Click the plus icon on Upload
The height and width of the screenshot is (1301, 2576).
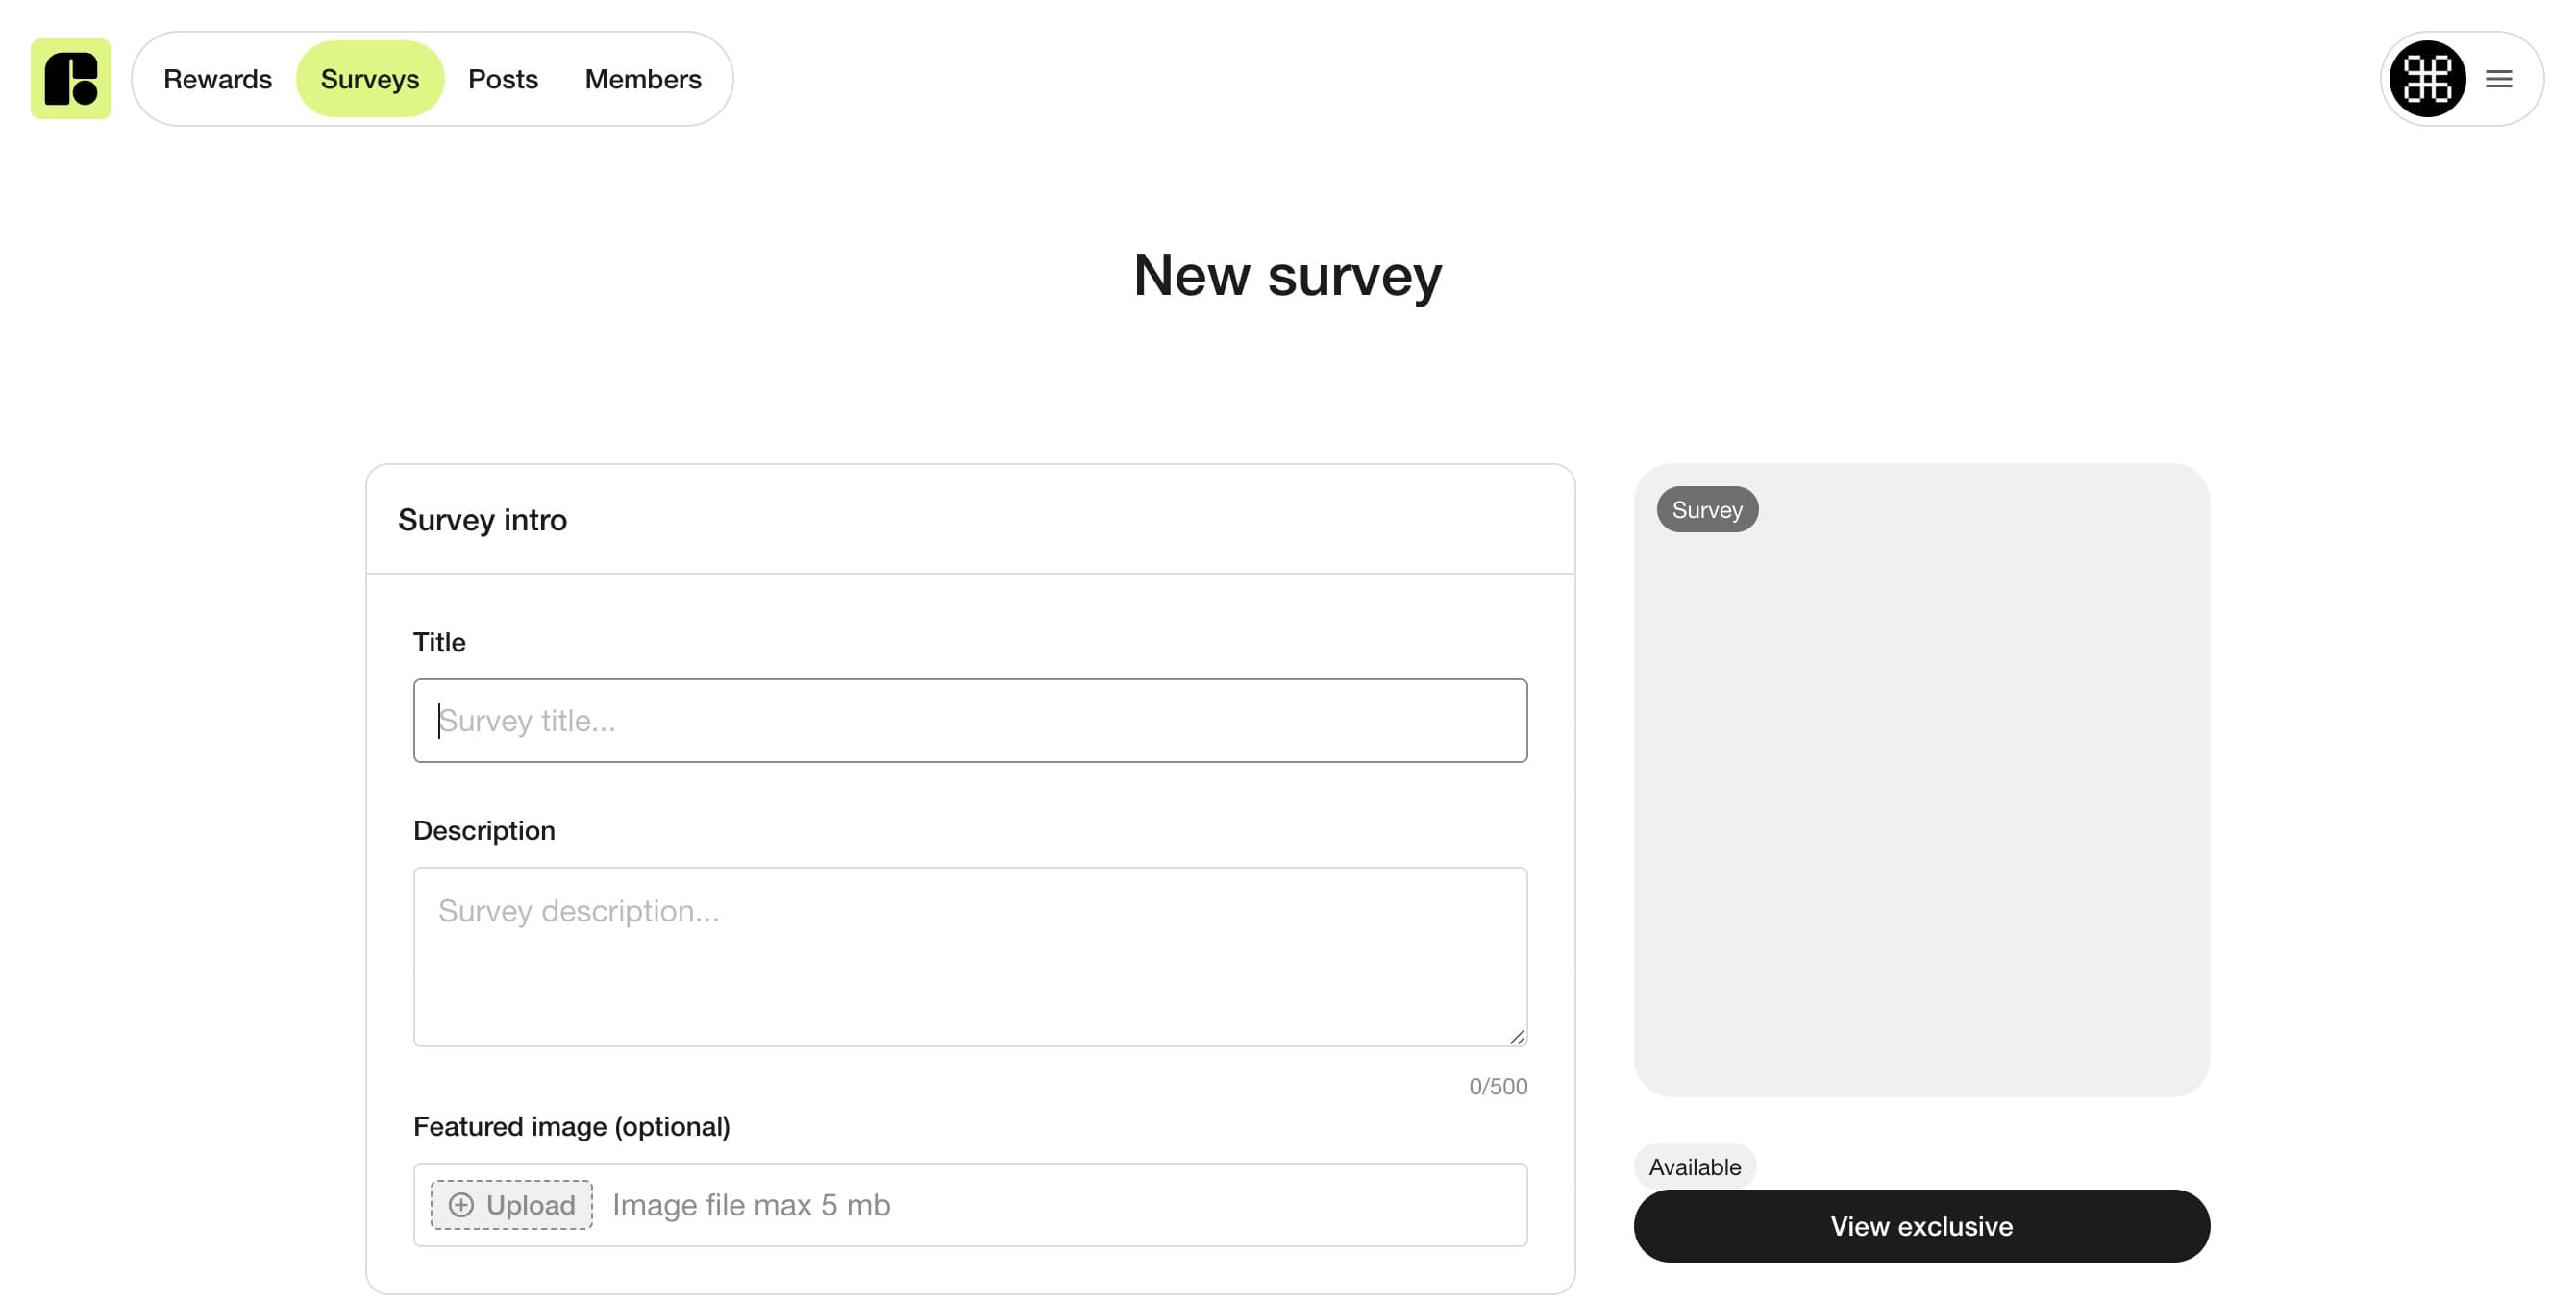[x=461, y=1204]
